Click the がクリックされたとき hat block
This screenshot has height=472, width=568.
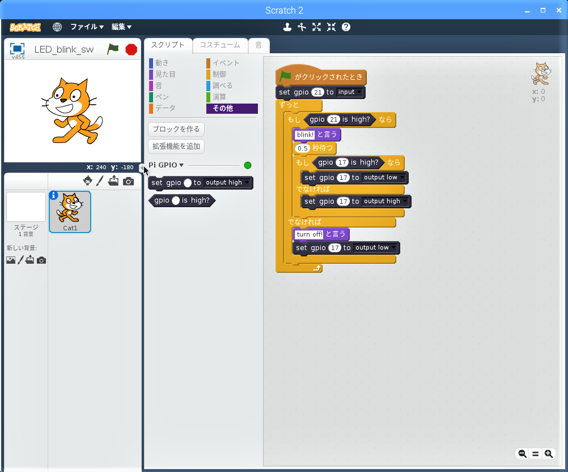pyautogui.click(x=321, y=76)
